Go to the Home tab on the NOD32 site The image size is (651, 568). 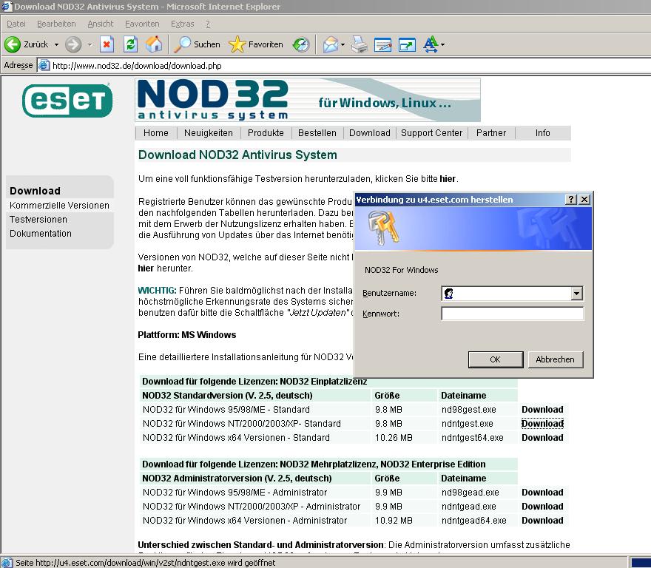[x=155, y=133]
